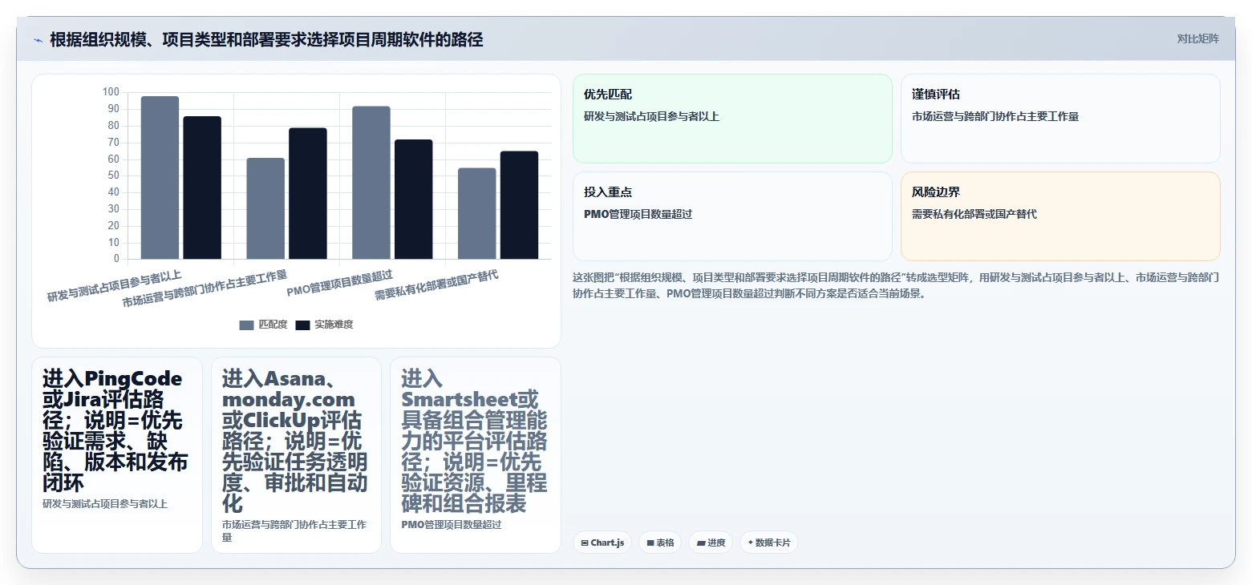Click the y-axis value 50

coord(113,175)
